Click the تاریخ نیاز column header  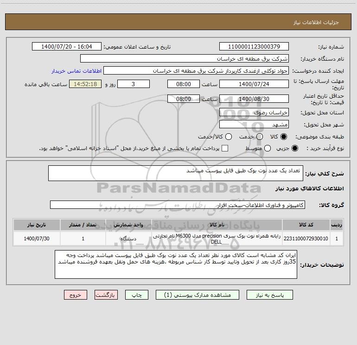(37, 225)
